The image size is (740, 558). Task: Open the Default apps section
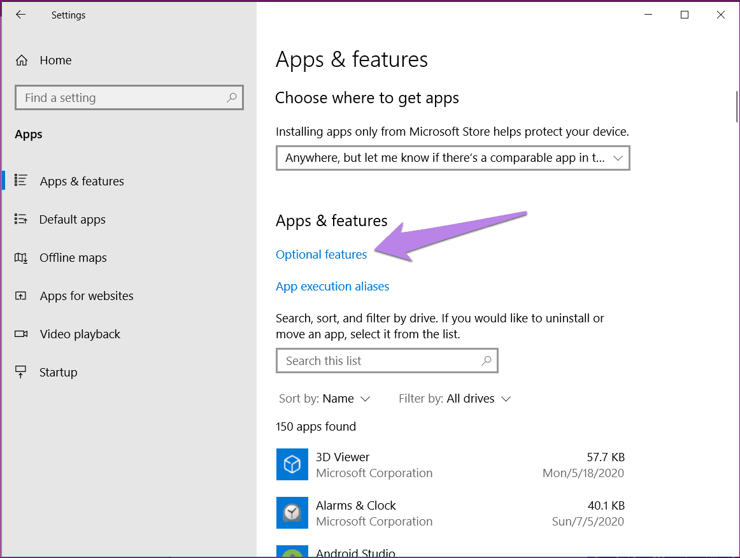pos(72,220)
